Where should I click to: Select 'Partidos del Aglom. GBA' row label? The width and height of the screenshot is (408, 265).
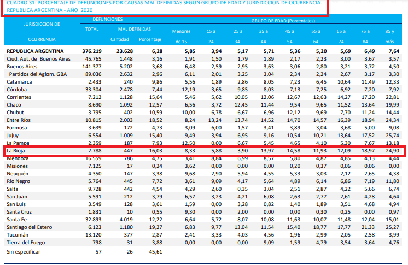[38, 74]
